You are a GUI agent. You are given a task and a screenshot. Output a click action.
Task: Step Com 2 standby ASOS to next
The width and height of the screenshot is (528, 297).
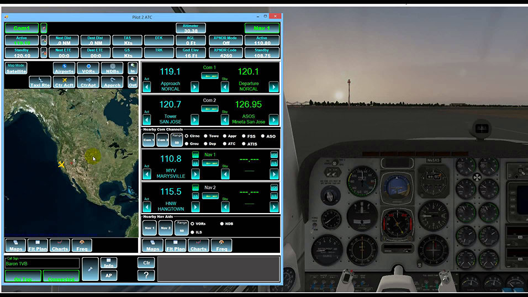point(273,120)
